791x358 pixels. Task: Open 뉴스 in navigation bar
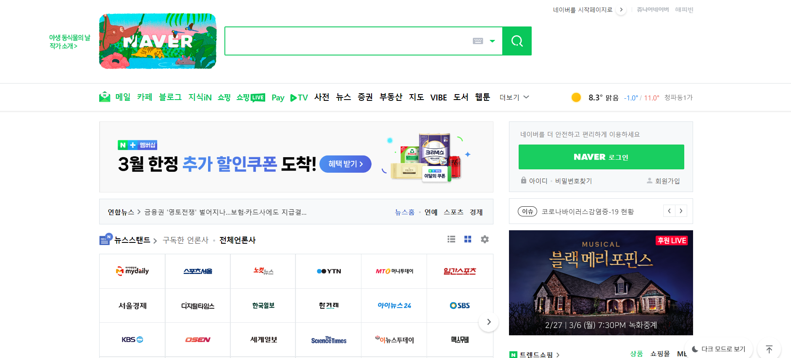(343, 97)
